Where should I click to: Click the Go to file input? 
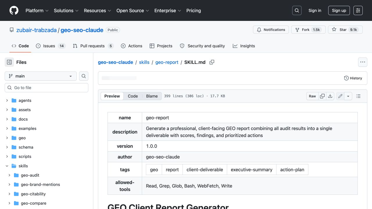pos(46,88)
